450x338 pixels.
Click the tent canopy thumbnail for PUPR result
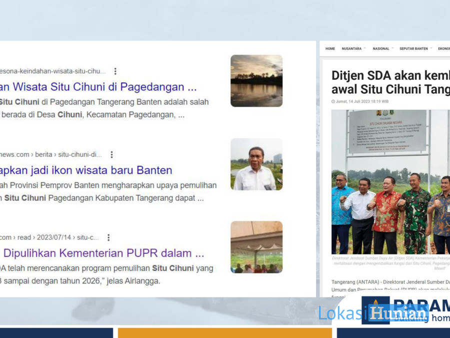pyautogui.click(x=256, y=247)
